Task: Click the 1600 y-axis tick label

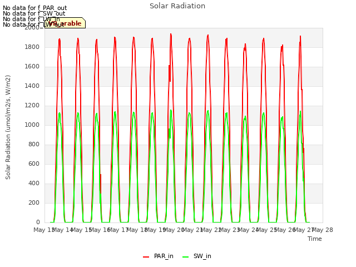Action: (x=32, y=67)
